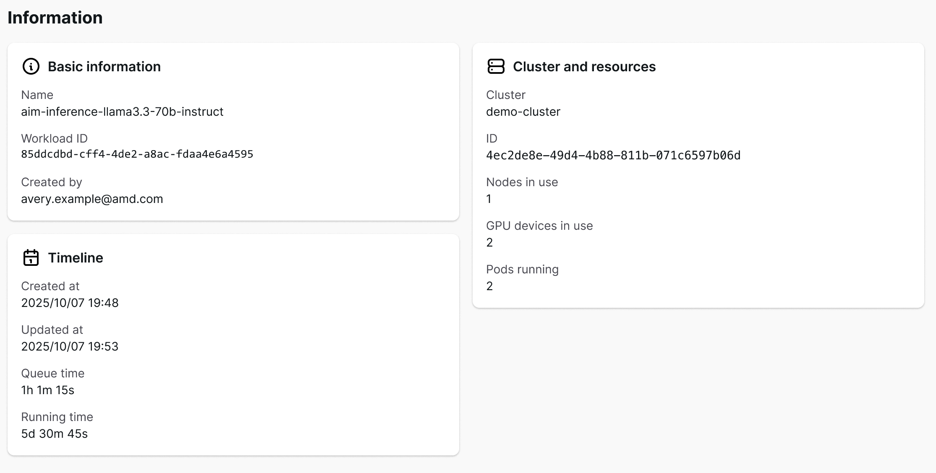Click the Created at timestamp 19:48
This screenshot has height=473, width=936.
70,303
